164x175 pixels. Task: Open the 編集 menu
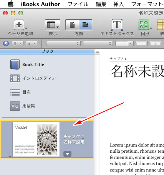[101, 4]
